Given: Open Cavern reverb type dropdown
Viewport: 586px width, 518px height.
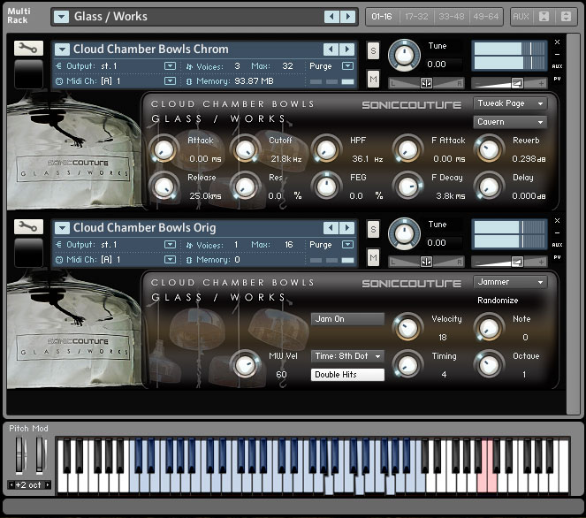Looking at the screenshot, I should 510,122.
